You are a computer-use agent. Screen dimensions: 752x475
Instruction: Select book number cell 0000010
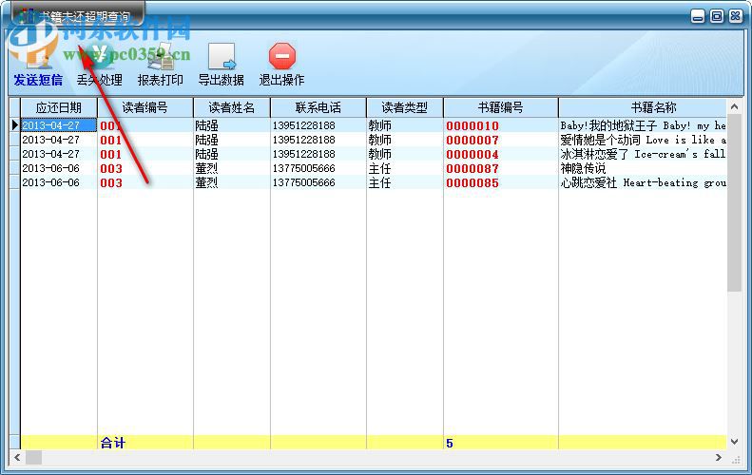pyautogui.click(x=501, y=125)
